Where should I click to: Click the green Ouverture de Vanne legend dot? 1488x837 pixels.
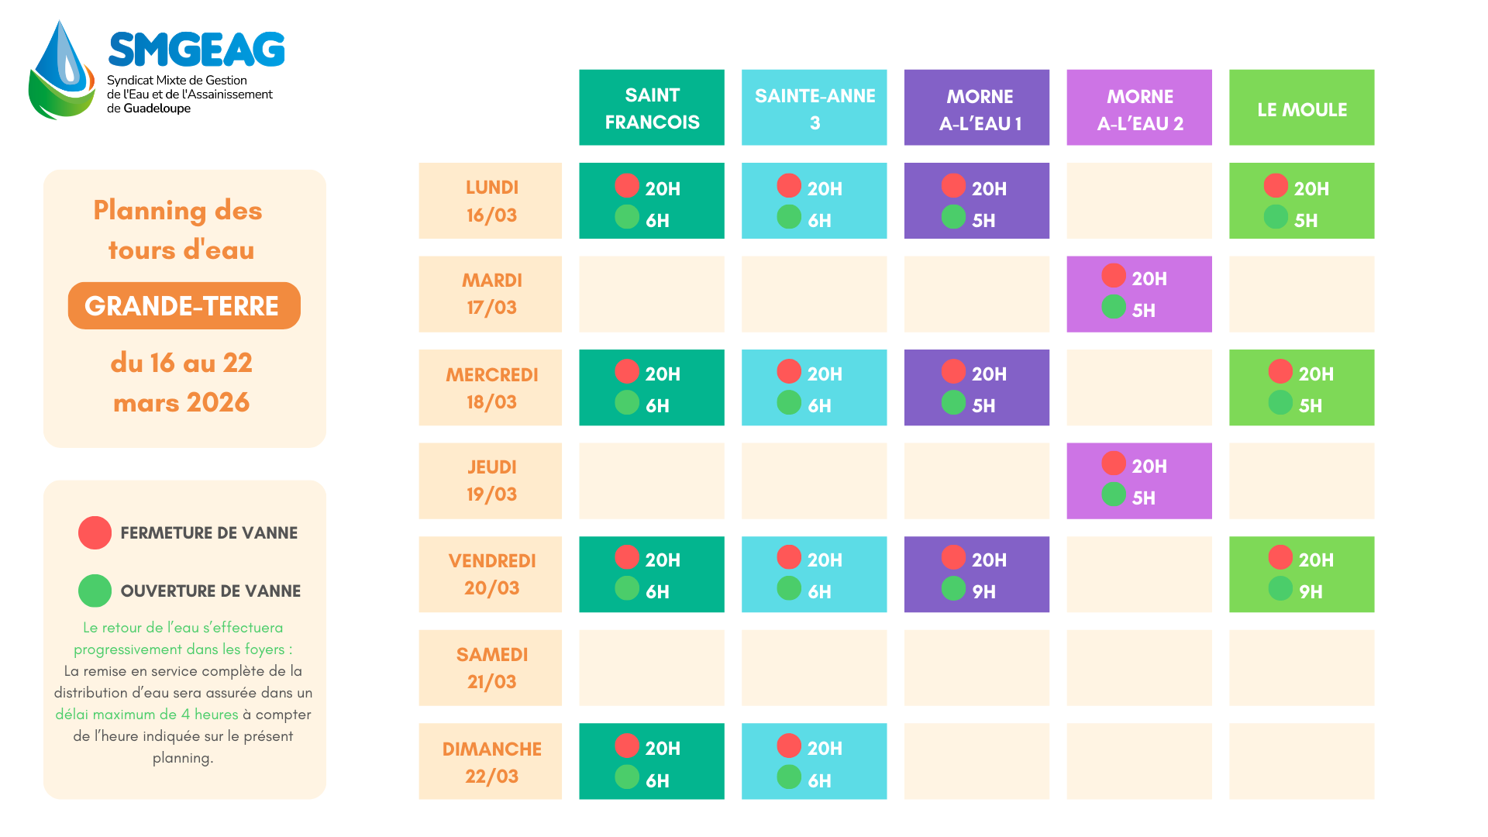[x=95, y=591]
